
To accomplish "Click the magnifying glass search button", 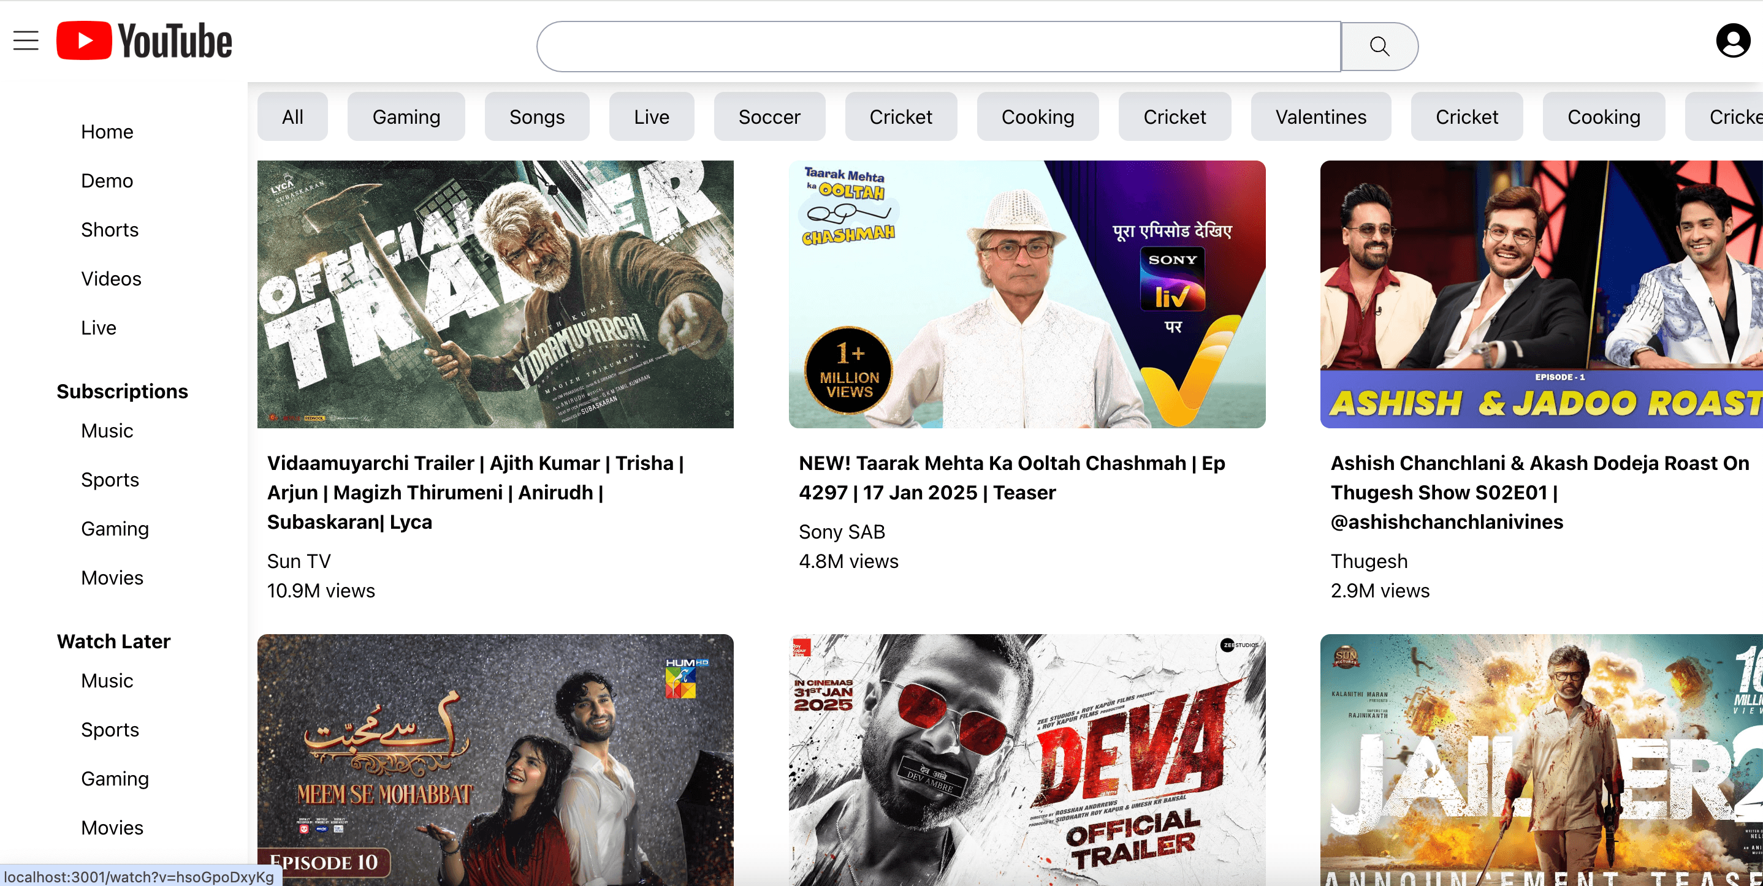I will [1379, 47].
